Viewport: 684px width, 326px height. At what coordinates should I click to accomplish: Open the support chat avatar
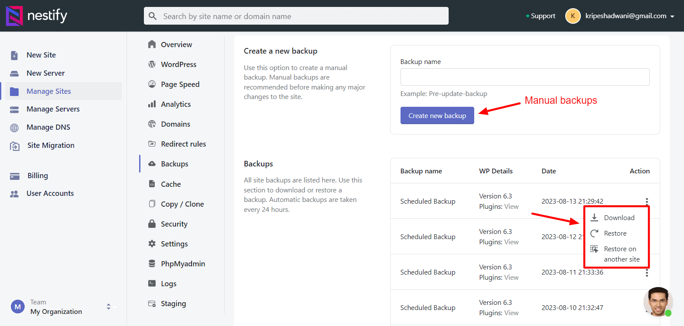click(x=658, y=301)
